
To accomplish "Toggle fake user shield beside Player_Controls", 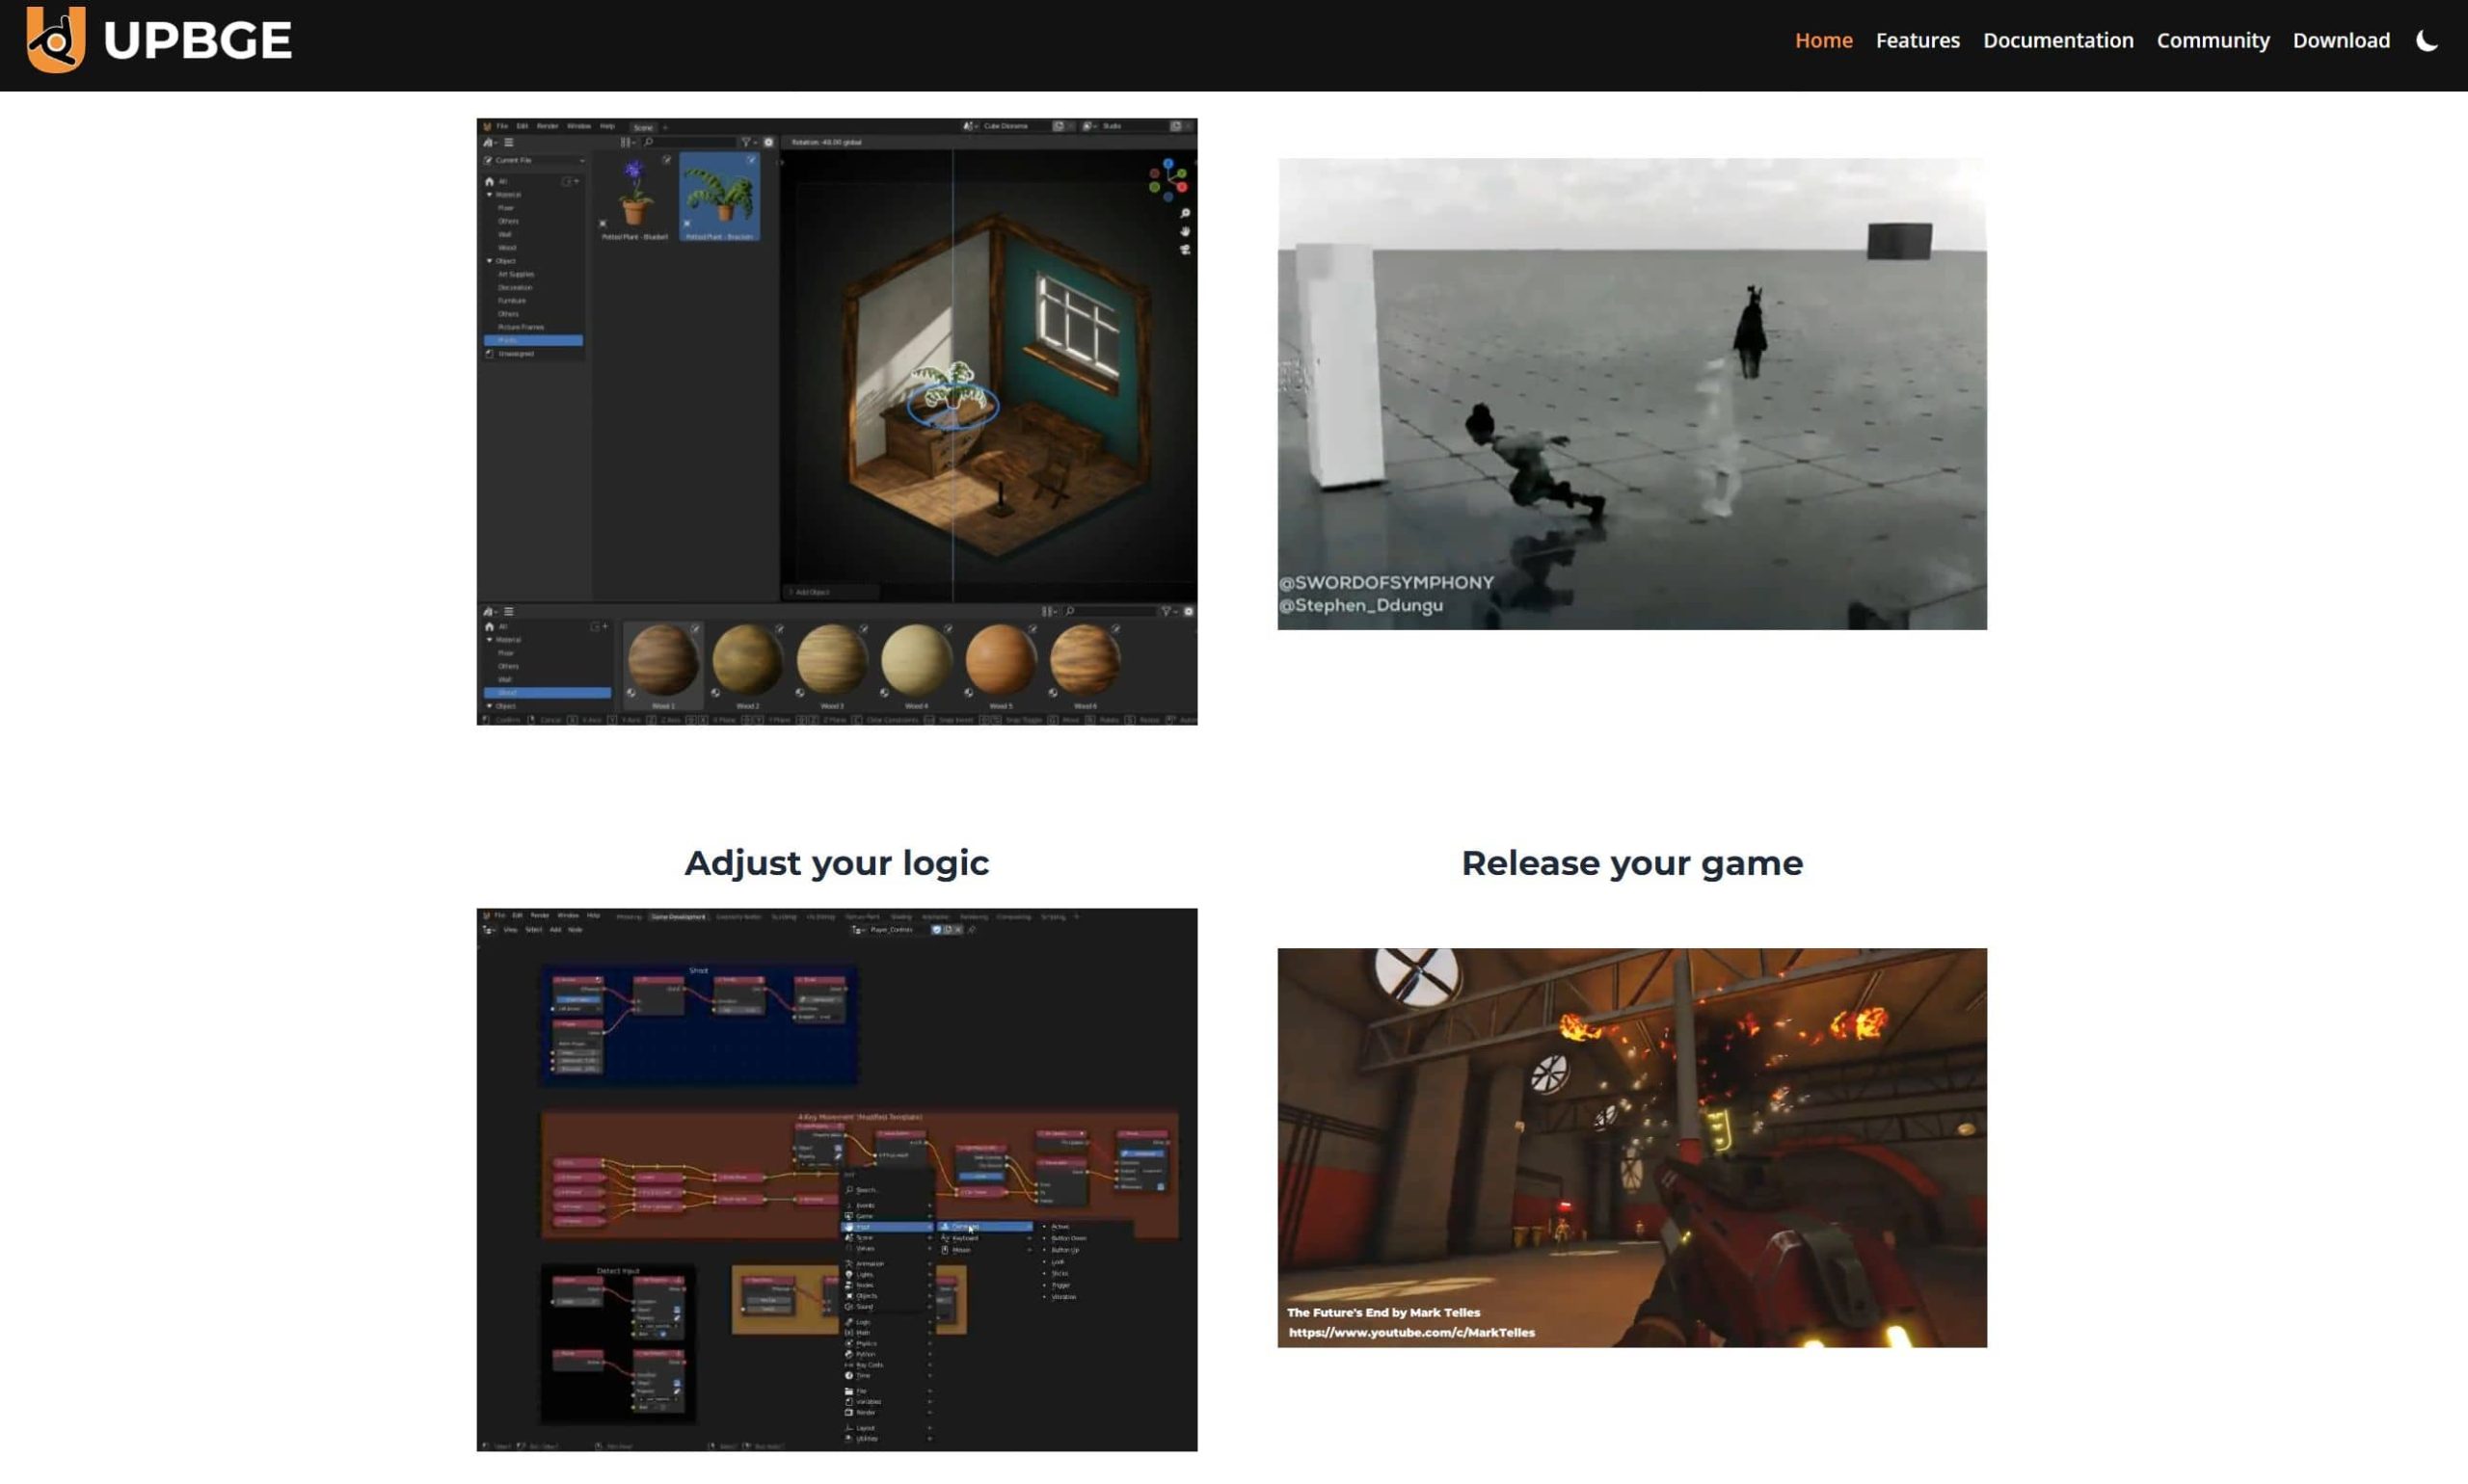I will coord(936,930).
